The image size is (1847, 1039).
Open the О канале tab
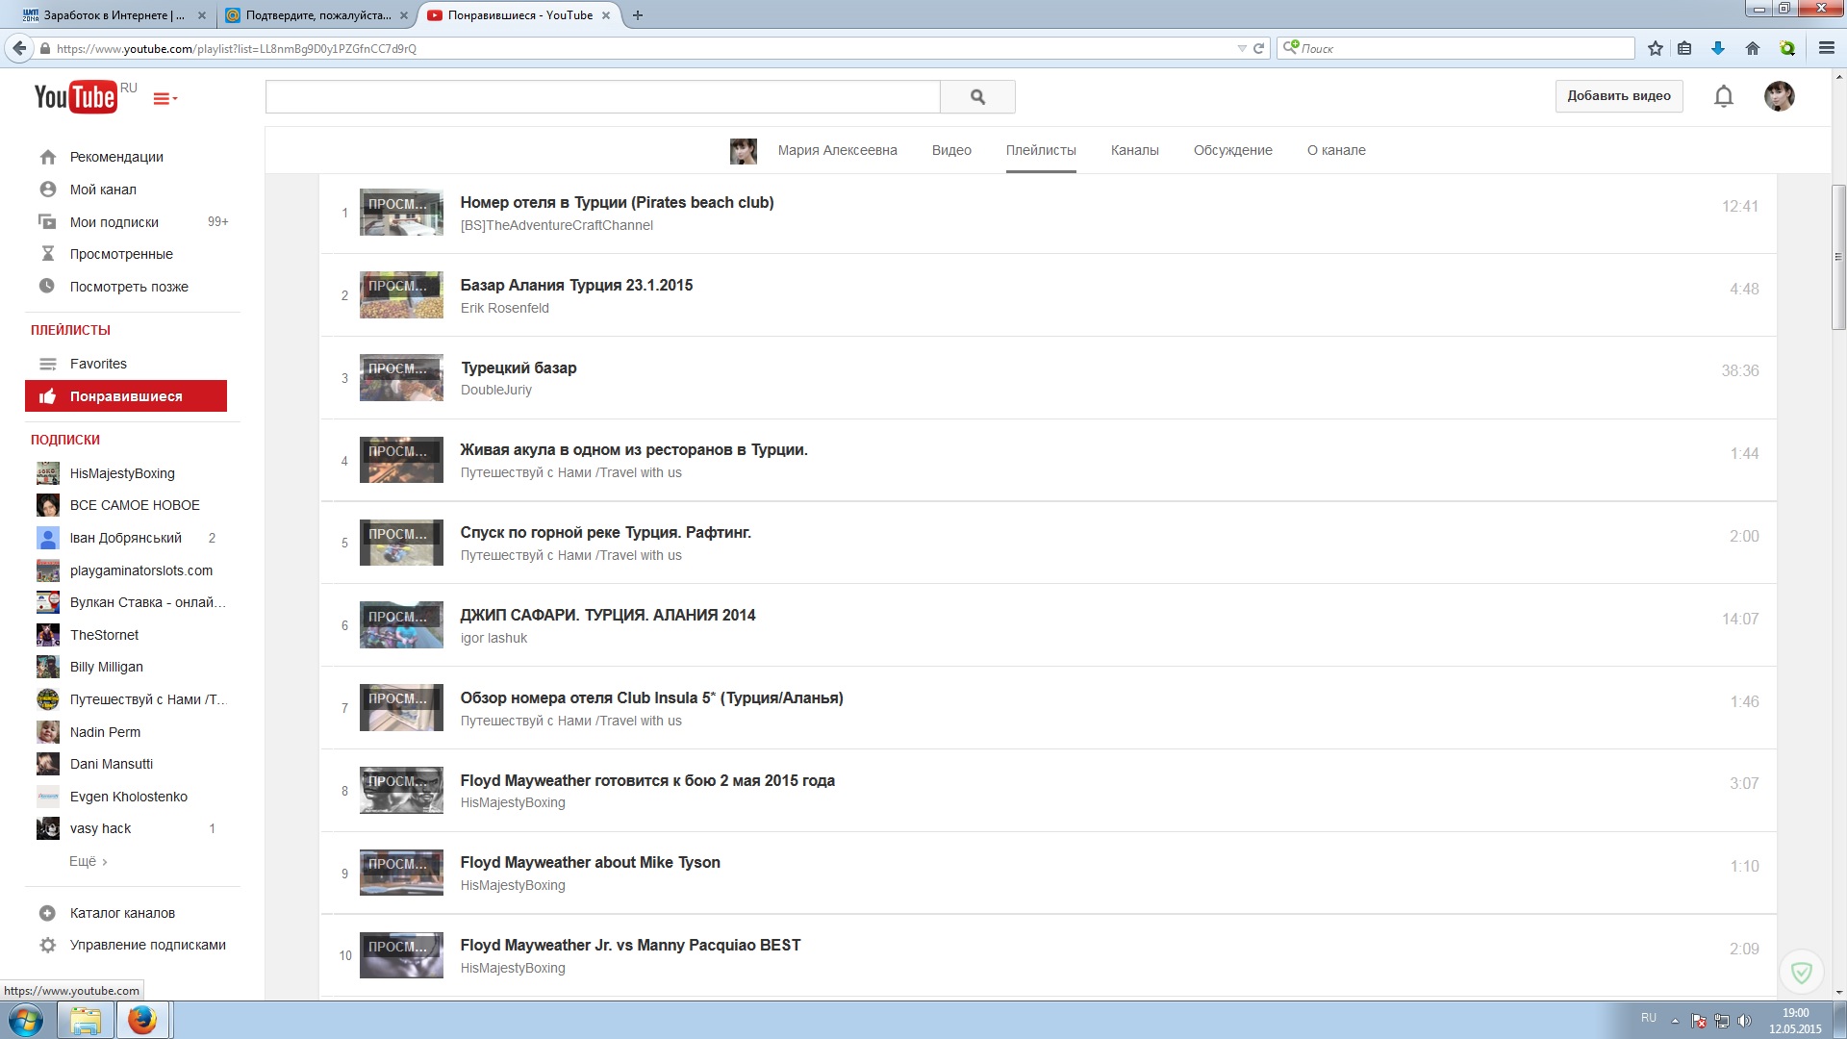tap(1335, 150)
